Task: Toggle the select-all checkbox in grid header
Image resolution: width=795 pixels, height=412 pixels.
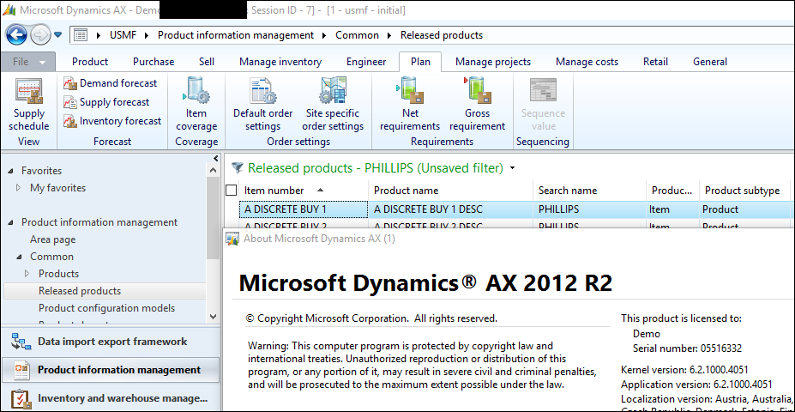Action: [x=232, y=191]
